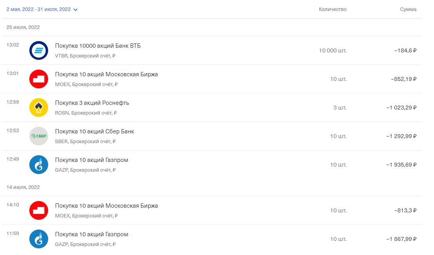This screenshot has height=255, width=434.
Task: Click the time '12:53'
Action: (13, 130)
